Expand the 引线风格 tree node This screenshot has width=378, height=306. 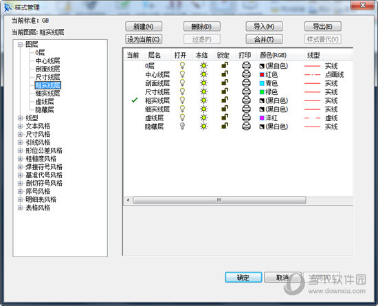(20, 142)
